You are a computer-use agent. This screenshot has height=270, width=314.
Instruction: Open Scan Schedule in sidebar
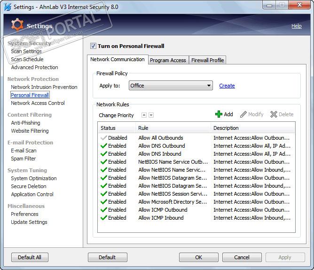pos(27,59)
